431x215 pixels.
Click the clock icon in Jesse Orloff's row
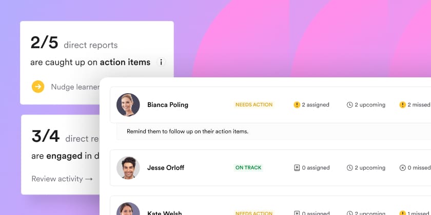click(350, 167)
